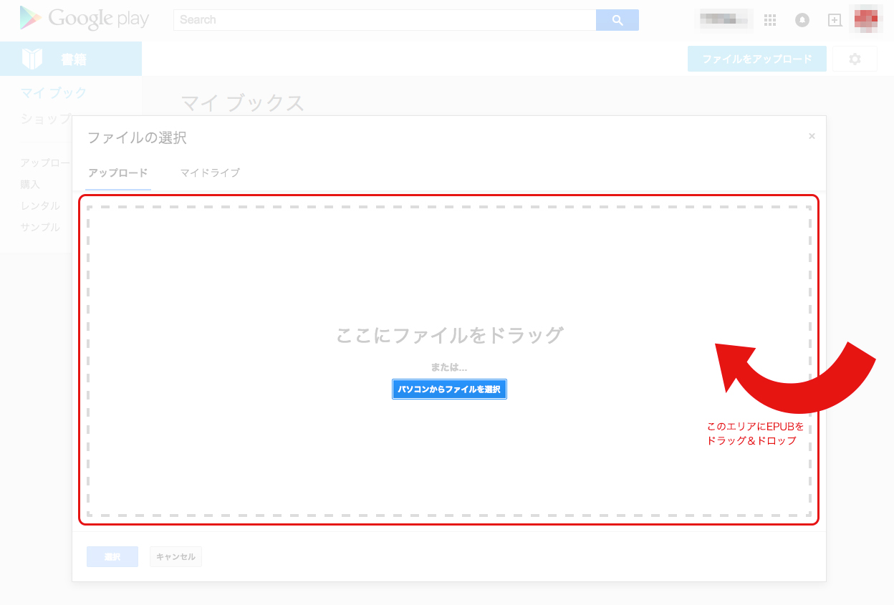Click the Google Play logo
This screenshot has width=894, height=605.
pyautogui.click(x=84, y=19)
